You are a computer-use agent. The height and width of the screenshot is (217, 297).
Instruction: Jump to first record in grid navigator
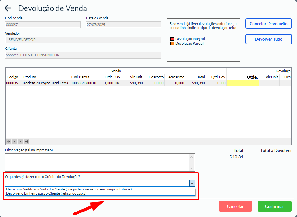9,141
